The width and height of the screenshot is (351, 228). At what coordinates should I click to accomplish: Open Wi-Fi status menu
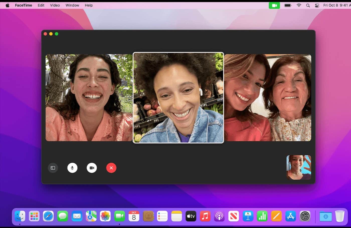[299, 5]
